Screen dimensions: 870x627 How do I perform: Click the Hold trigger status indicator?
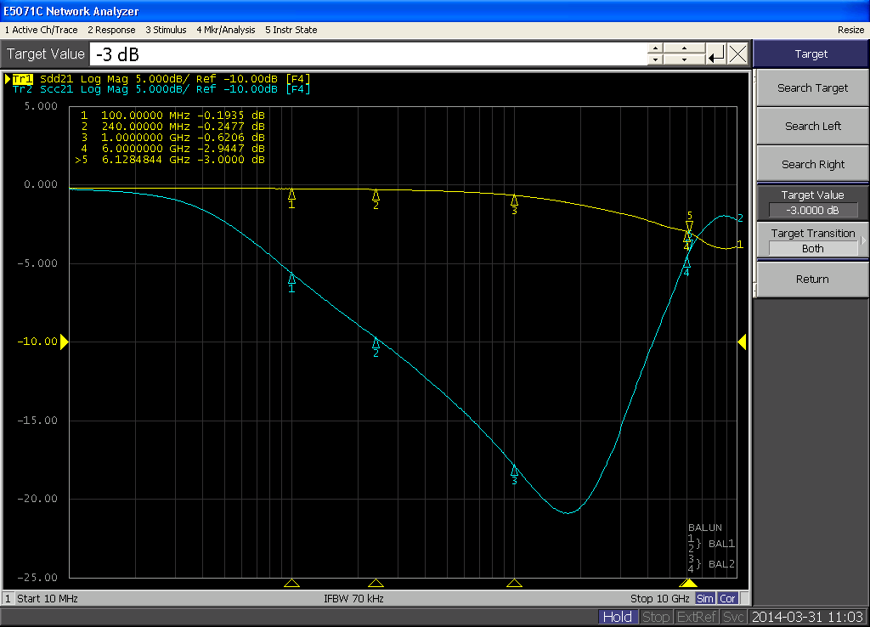pos(617,617)
